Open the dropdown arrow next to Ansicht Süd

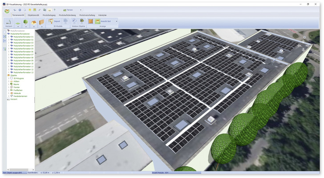coord(117,21)
